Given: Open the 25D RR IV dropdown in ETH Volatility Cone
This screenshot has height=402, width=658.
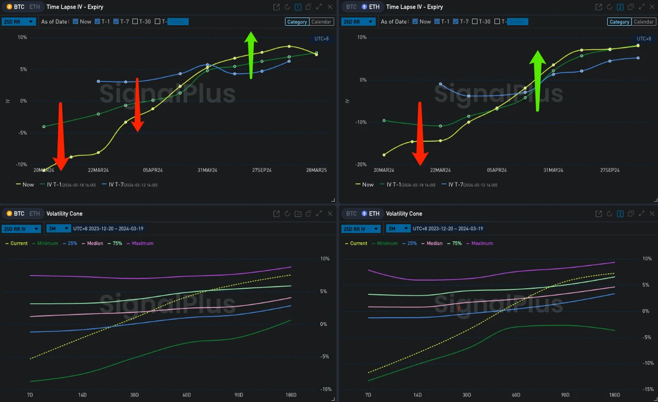Looking at the screenshot, I should tap(361, 229).
